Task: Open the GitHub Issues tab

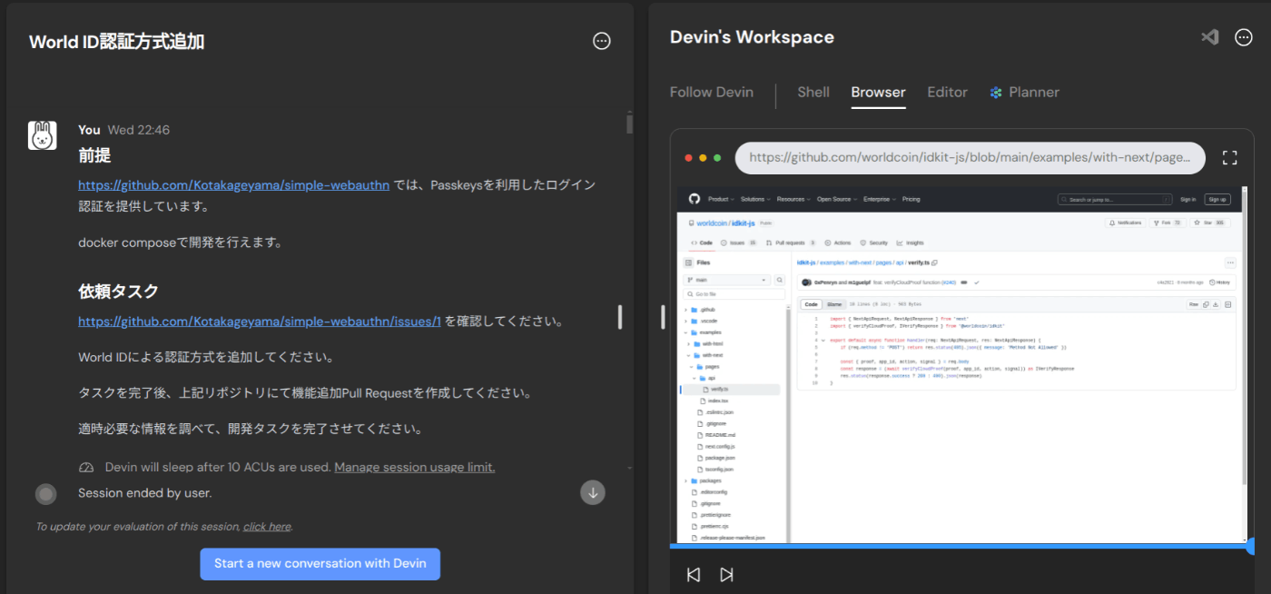Action: pyautogui.click(x=738, y=243)
